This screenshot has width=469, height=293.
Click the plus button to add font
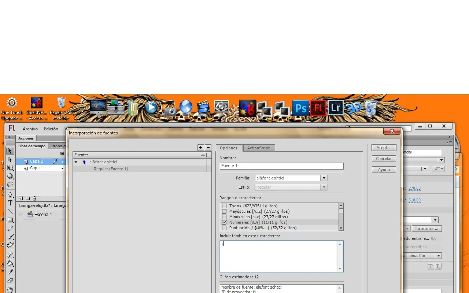pos(201,148)
